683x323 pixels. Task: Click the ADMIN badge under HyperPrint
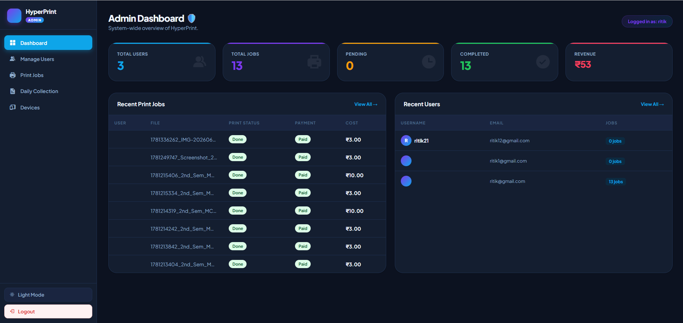tap(35, 20)
